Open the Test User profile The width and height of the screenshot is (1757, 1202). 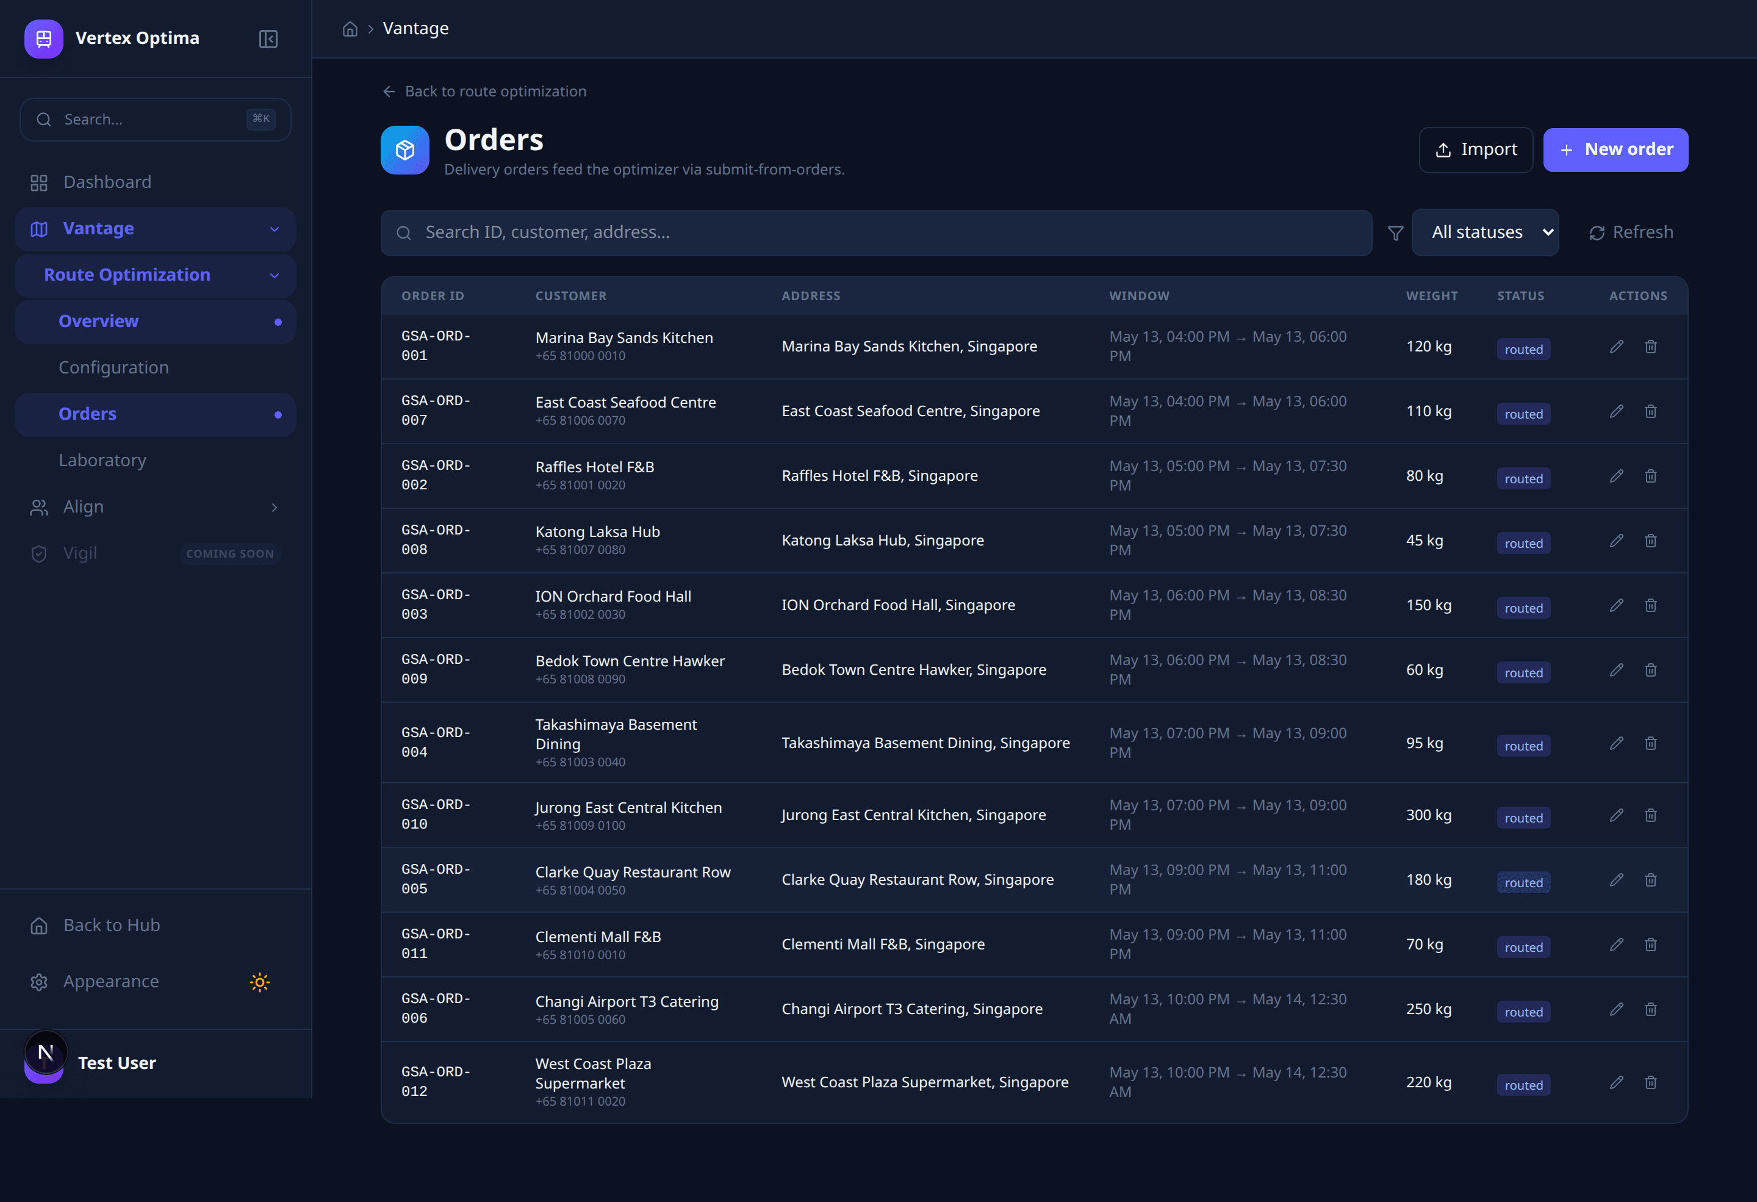(x=155, y=1063)
